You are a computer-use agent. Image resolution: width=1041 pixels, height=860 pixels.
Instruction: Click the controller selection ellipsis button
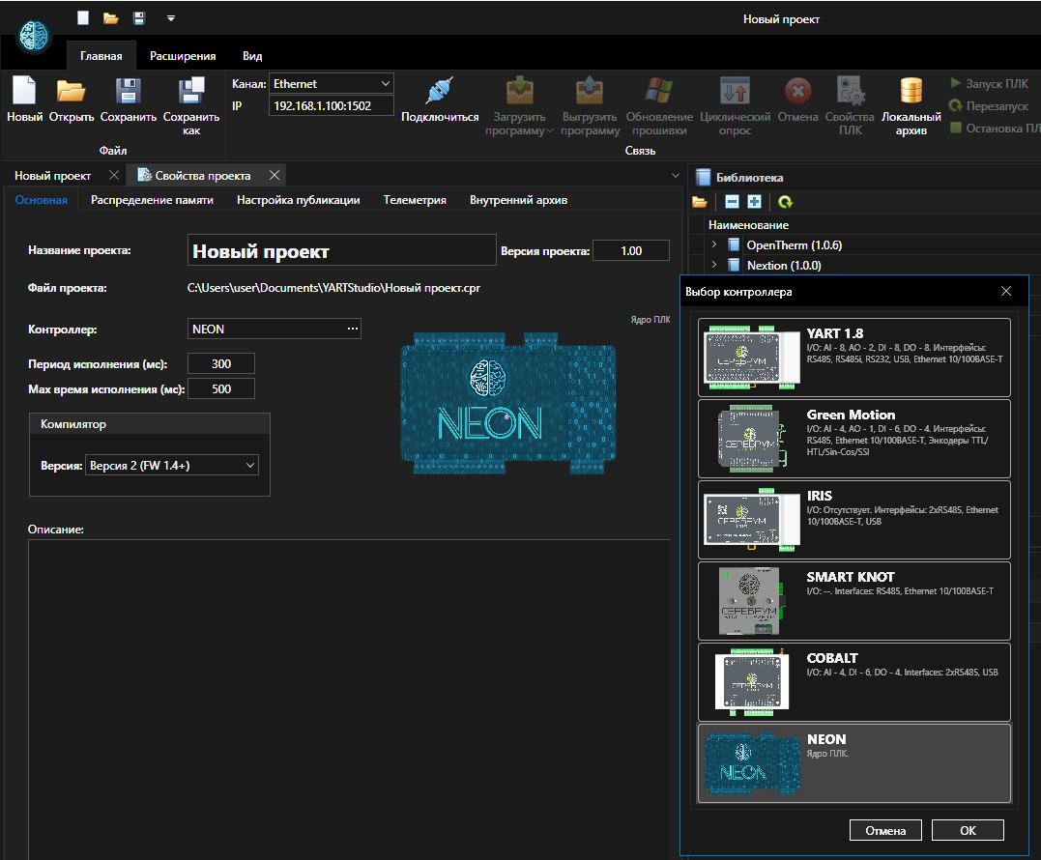coord(353,329)
